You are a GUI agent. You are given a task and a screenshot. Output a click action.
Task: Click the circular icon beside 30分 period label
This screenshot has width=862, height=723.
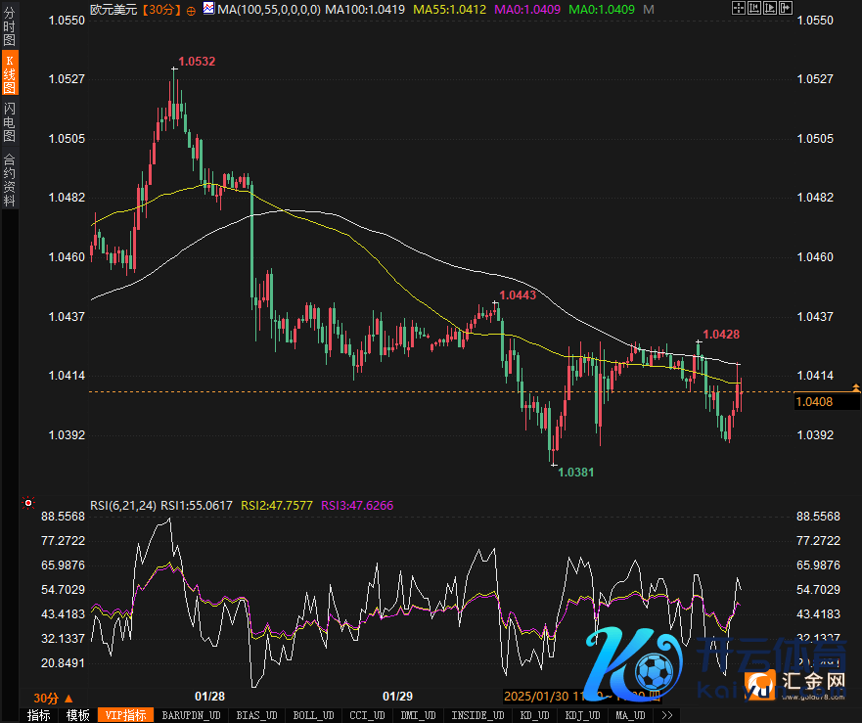point(190,10)
